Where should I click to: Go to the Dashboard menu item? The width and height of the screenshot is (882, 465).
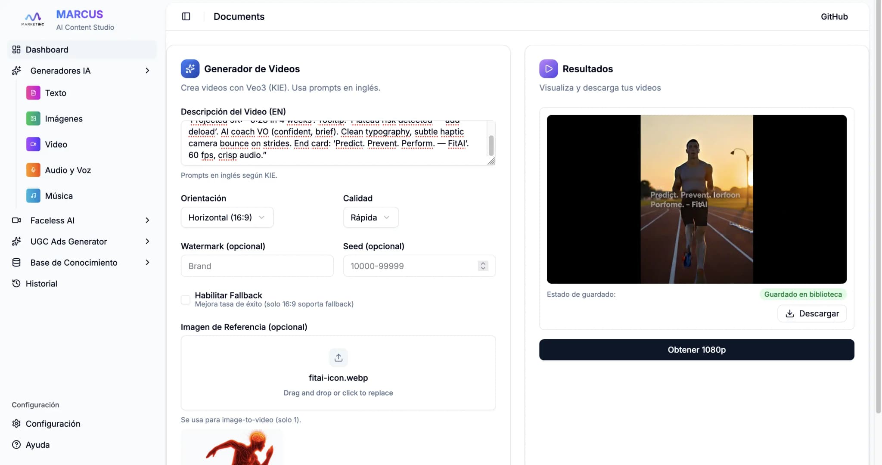pos(47,50)
